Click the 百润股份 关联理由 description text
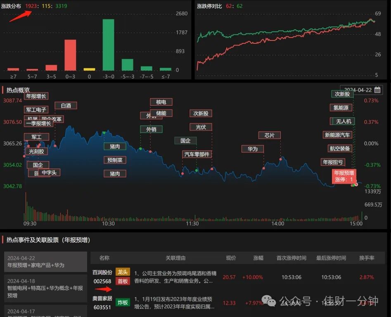The image size is (391, 317). point(175,277)
